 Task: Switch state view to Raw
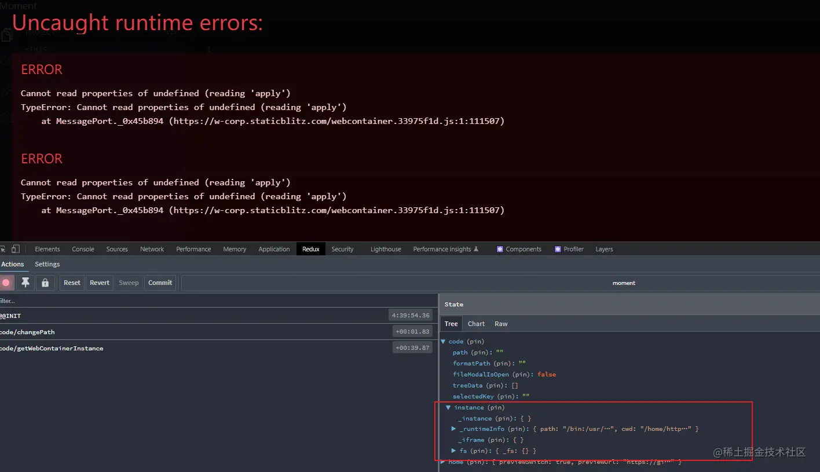pos(501,324)
